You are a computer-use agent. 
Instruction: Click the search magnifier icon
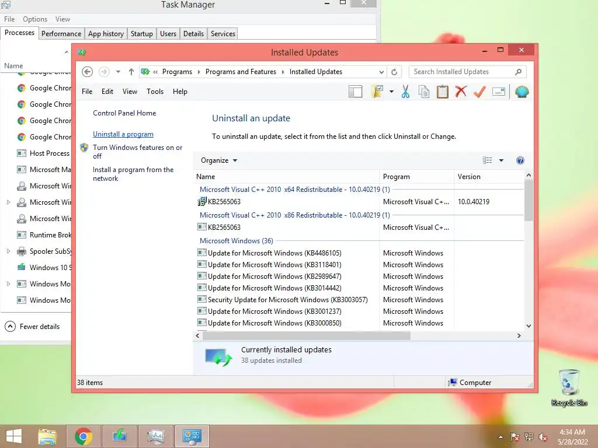(x=518, y=72)
